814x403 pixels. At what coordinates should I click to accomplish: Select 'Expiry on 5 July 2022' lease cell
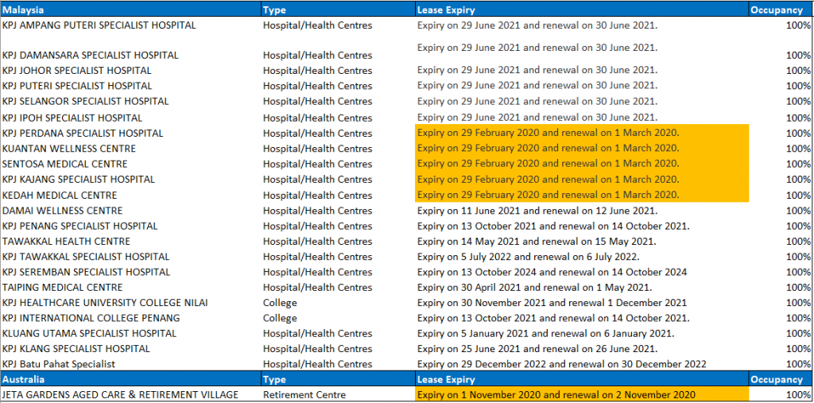click(x=582, y=257)
